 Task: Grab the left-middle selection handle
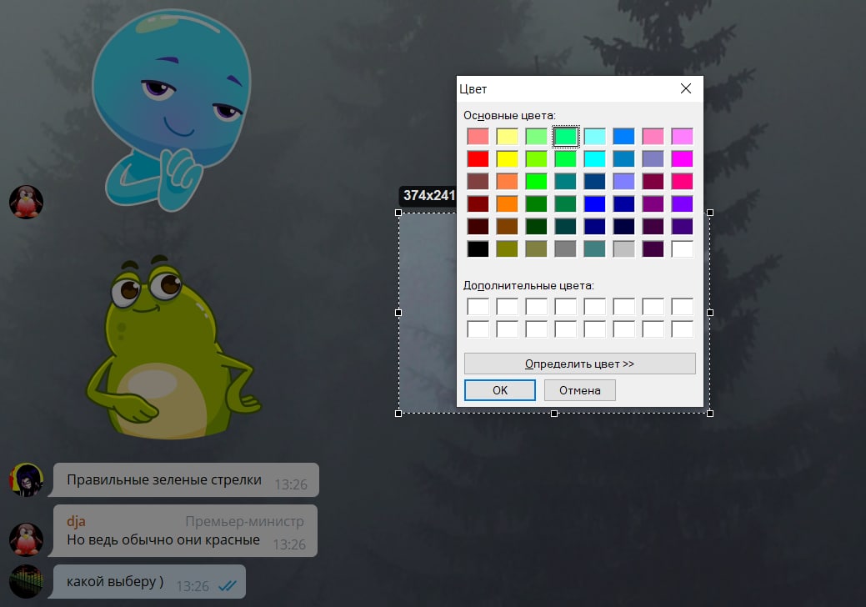398,313
